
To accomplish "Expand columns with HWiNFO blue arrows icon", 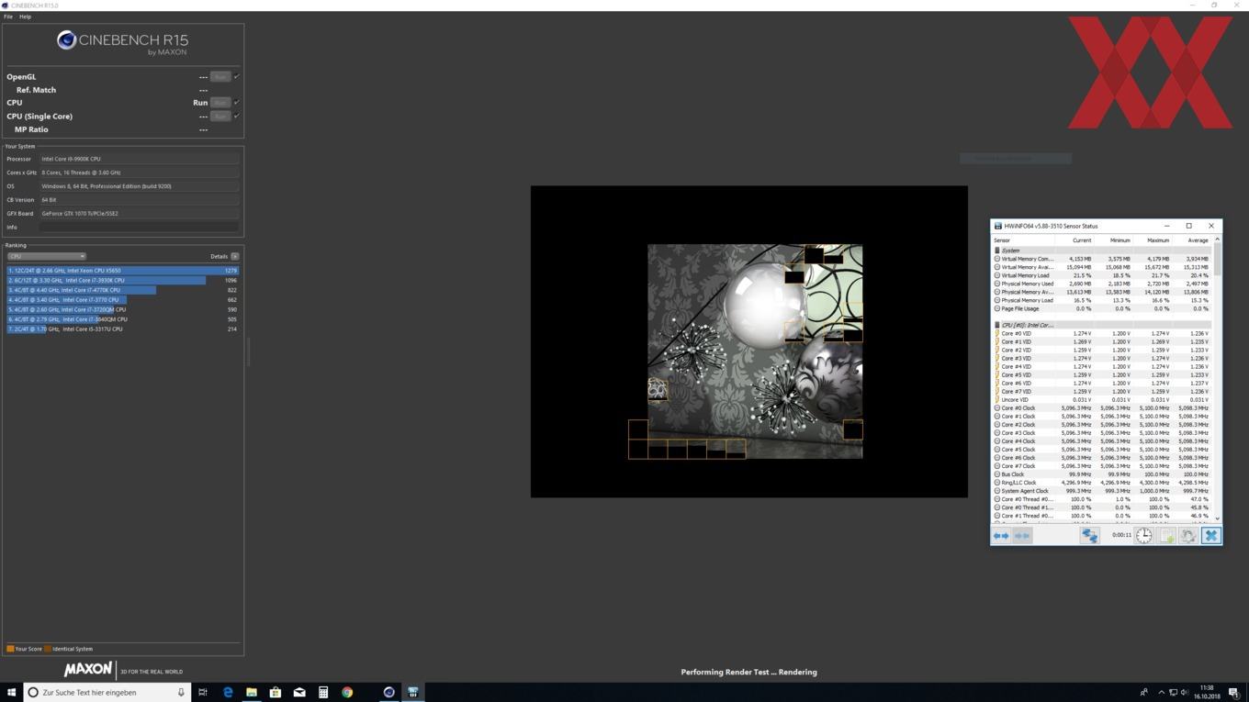I will [x=1001, y=536].
